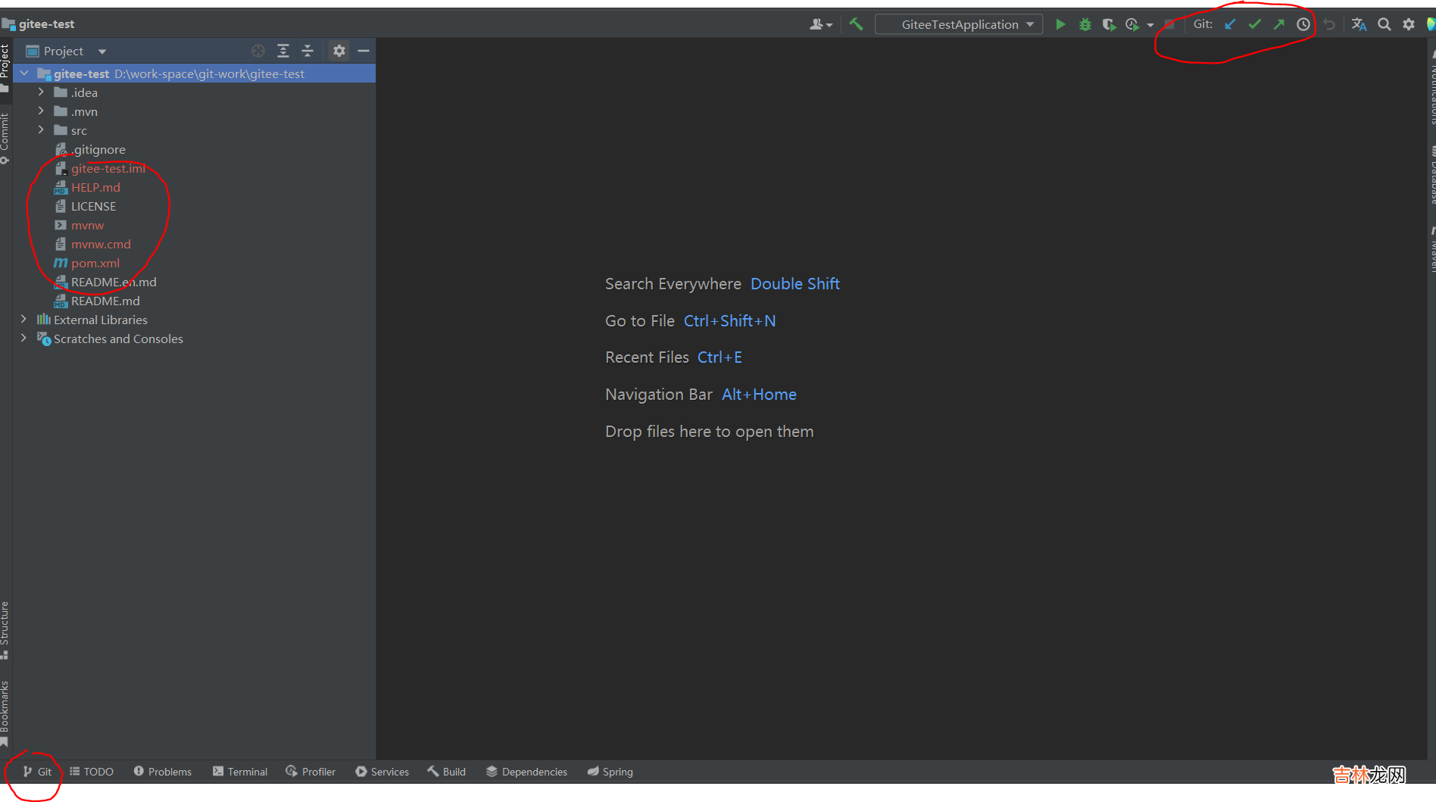
Task: Click expand all icon in Project panel
Action: pos(283,51)
